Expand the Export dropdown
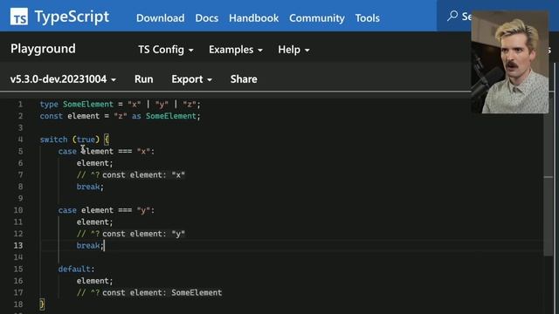Viewport: 559px width, 314px height. pos(192,79)
